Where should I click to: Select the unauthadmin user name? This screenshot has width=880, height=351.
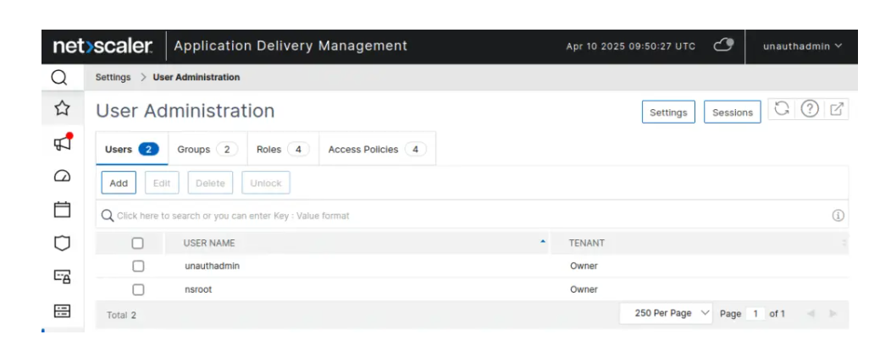pos(212,266)
